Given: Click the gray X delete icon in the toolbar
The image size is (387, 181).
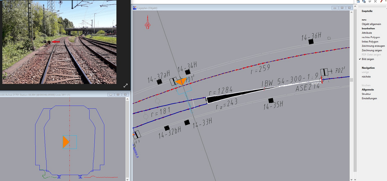Looking at the screenshot, I should pos(376,2).
